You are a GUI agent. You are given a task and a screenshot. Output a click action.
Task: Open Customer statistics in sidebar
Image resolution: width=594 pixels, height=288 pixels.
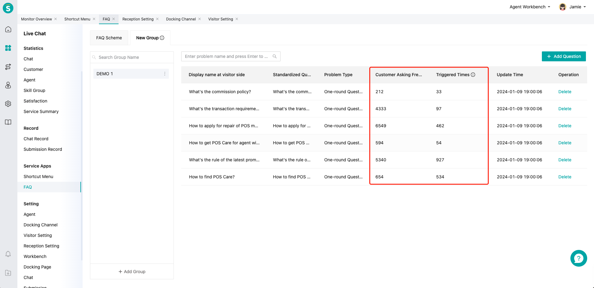coord(33,69)
